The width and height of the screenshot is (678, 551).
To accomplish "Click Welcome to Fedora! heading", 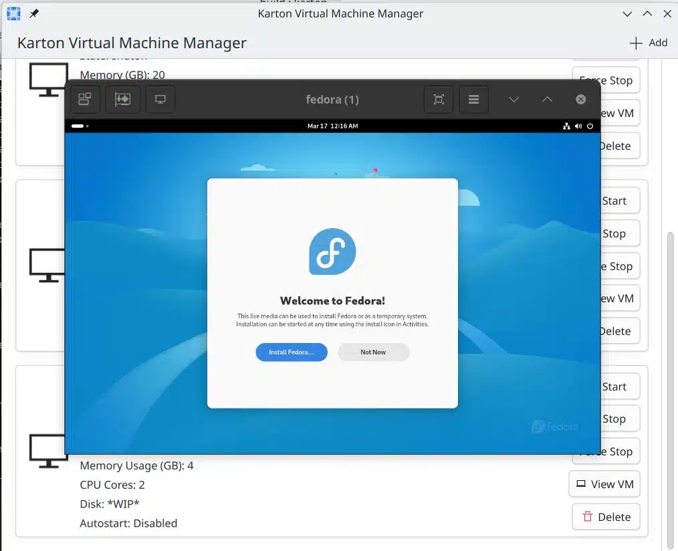I will coord(332,301).
